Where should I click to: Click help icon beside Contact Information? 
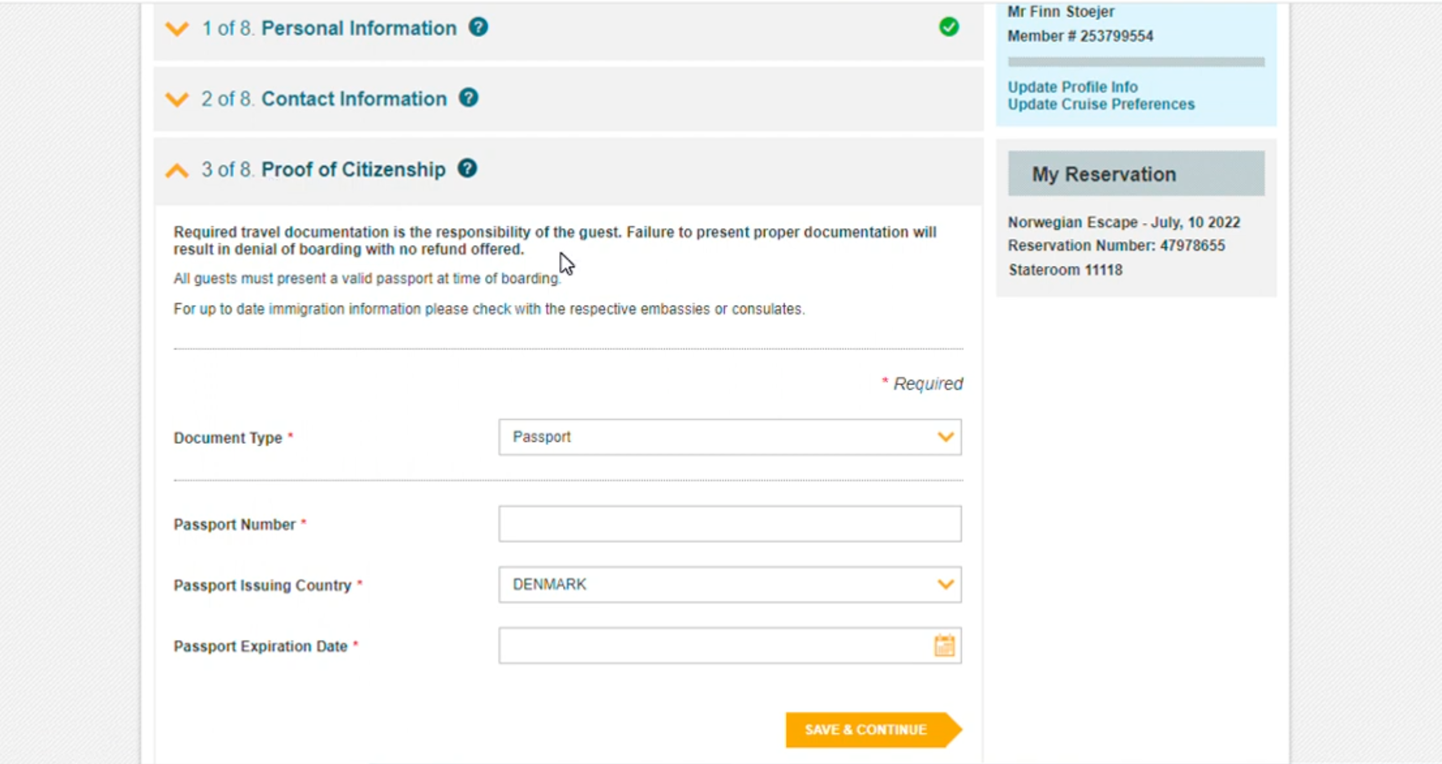(469, 97)
